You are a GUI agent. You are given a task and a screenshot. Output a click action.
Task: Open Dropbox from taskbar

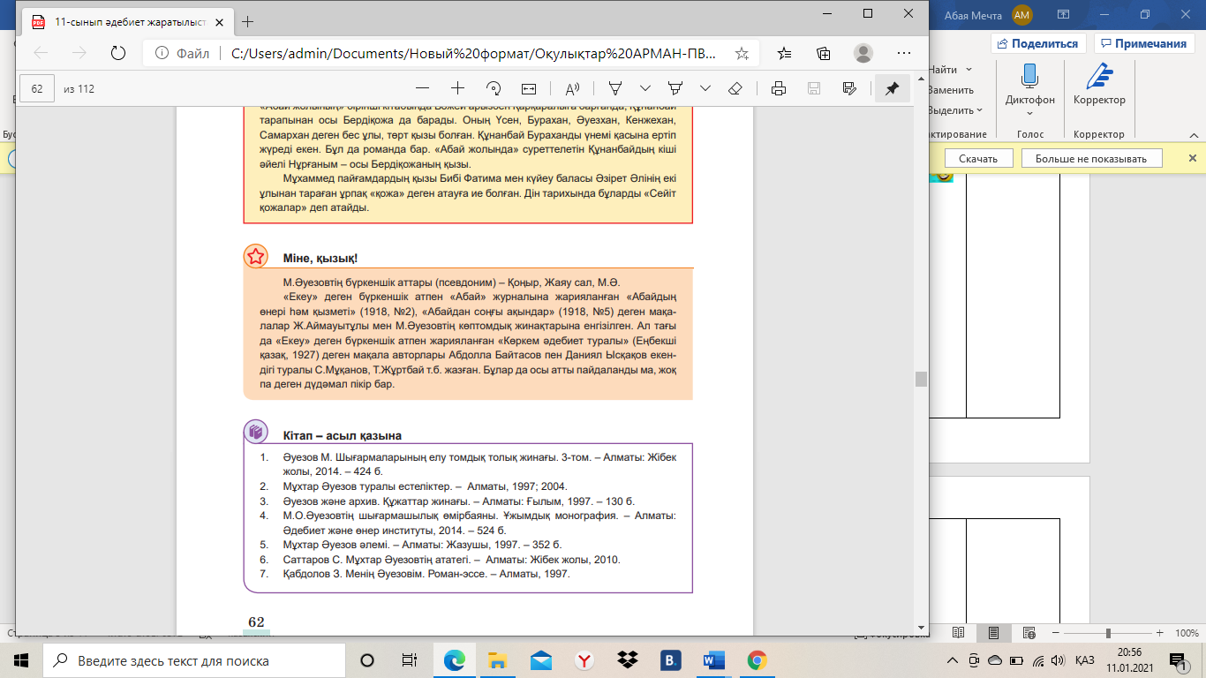click(x=628, y=660)
